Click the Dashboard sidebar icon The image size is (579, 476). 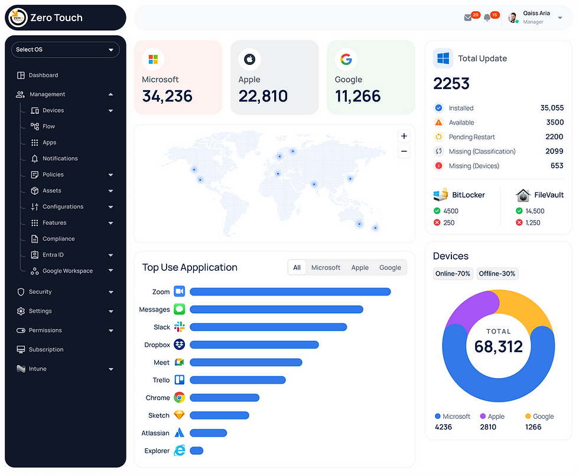(x=21, y=75)
